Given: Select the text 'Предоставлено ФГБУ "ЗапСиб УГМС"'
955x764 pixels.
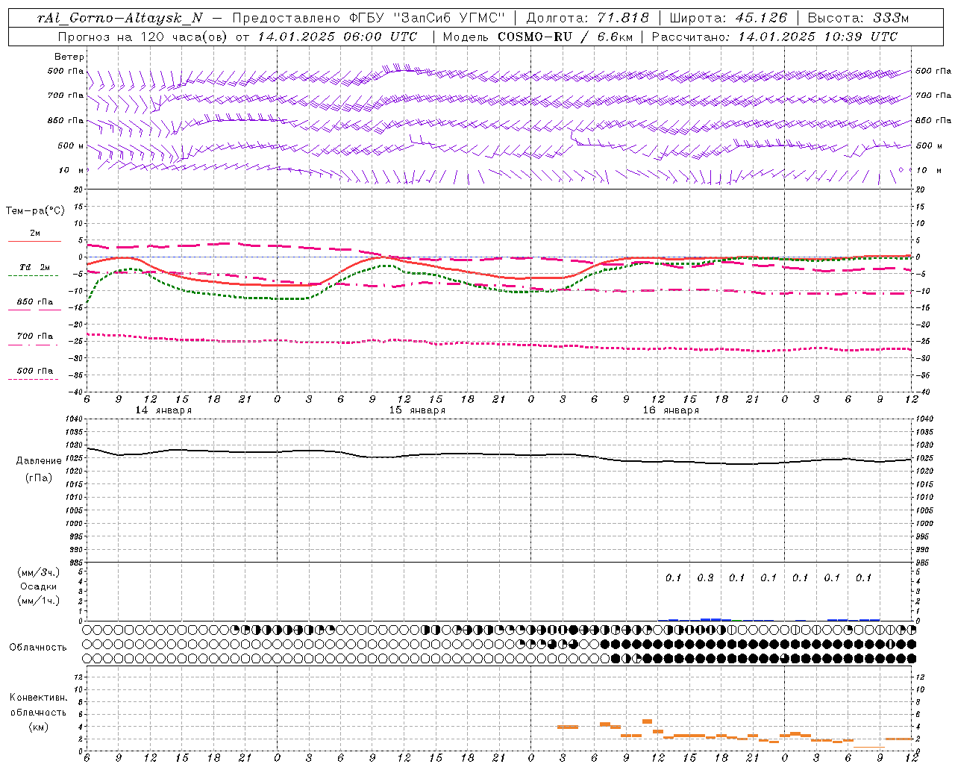Looking at the screenshot, I should click(369, 18).
